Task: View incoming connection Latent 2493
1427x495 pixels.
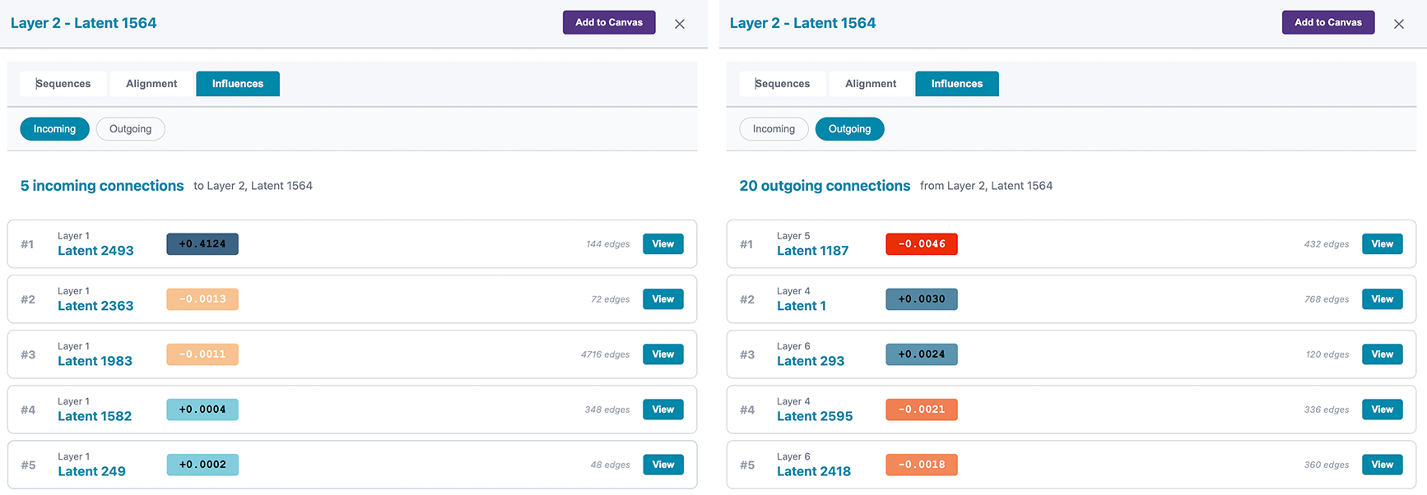Action: tap(662, 244)
